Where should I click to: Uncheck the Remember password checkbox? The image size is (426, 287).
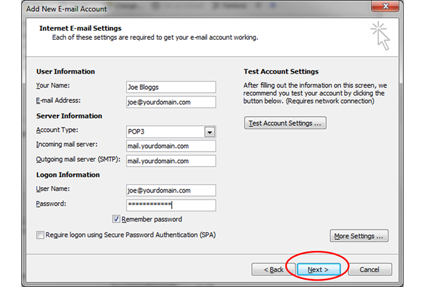click(116, 219)
